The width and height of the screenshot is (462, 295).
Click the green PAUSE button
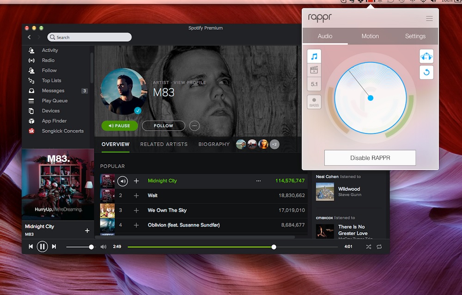tap(120, 126)
